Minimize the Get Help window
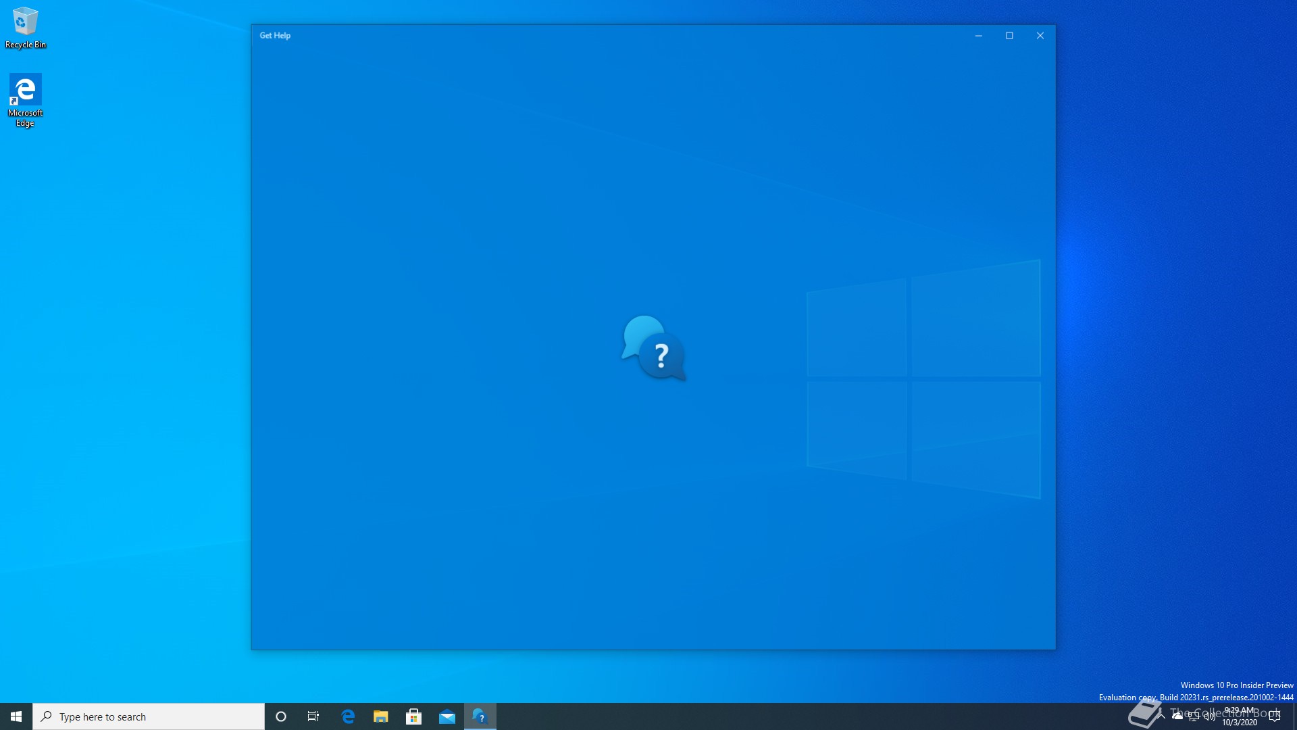Image resolution: width=1297 pixels, height=730 pixels. click(978, 36)
